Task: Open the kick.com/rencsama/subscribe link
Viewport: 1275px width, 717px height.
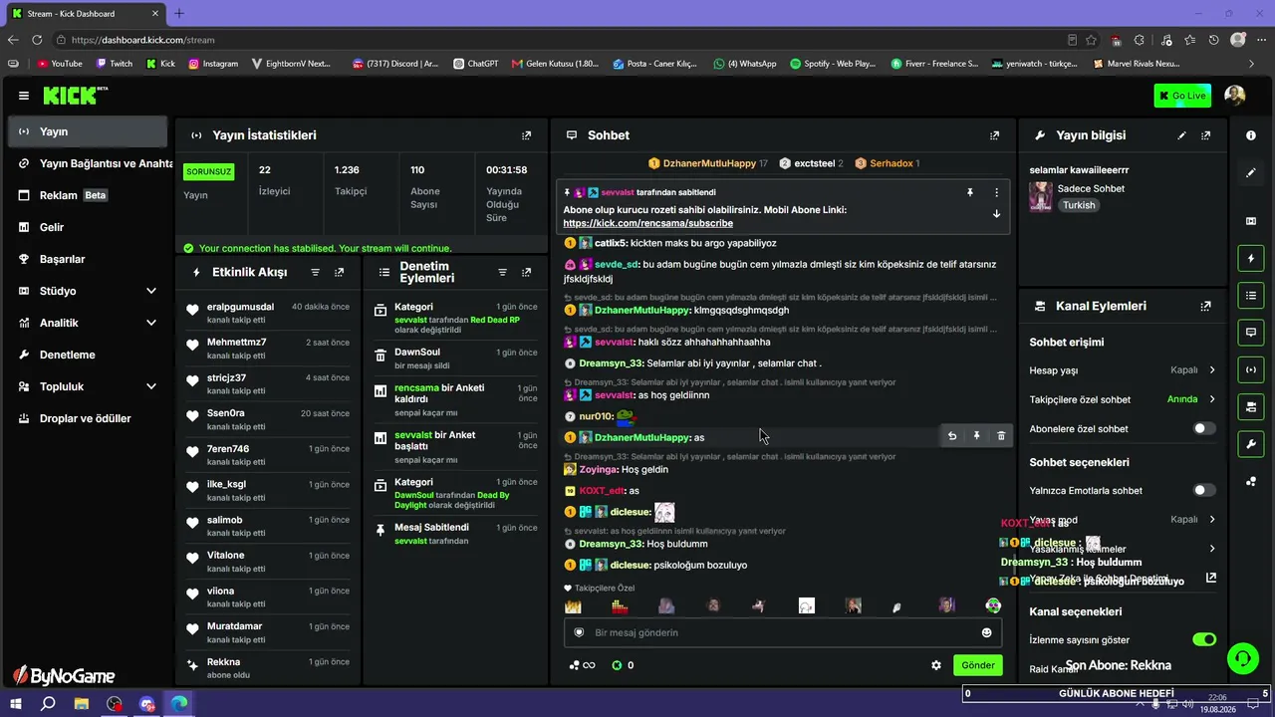Action: 647,223
